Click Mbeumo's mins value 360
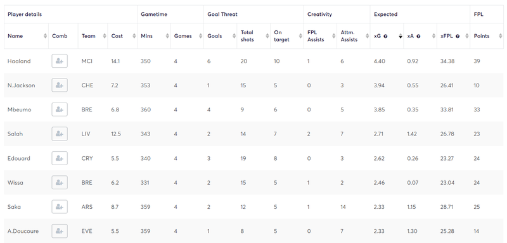Image resolution: width=507 pixels, height=243 pixels. [x=146, y=109]
